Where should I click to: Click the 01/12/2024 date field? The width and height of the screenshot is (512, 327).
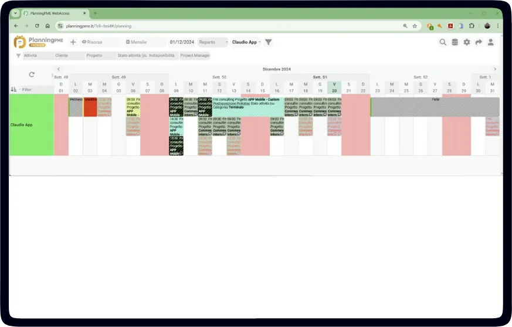(x=182, y=42)
